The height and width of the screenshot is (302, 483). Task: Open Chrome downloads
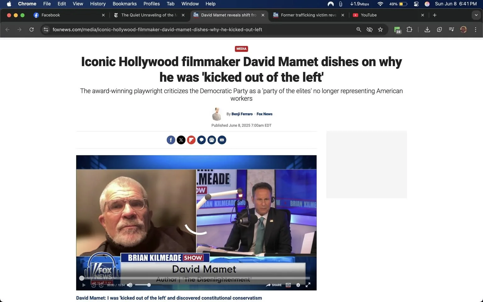coord(427,30)
